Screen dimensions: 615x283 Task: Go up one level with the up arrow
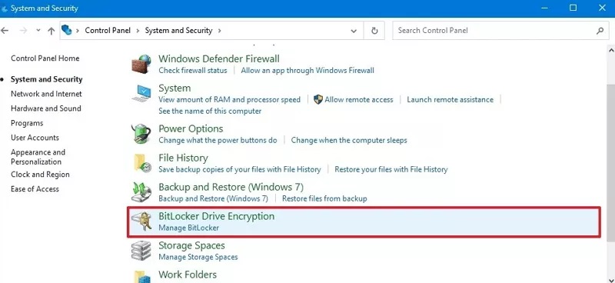coord(51,31)
